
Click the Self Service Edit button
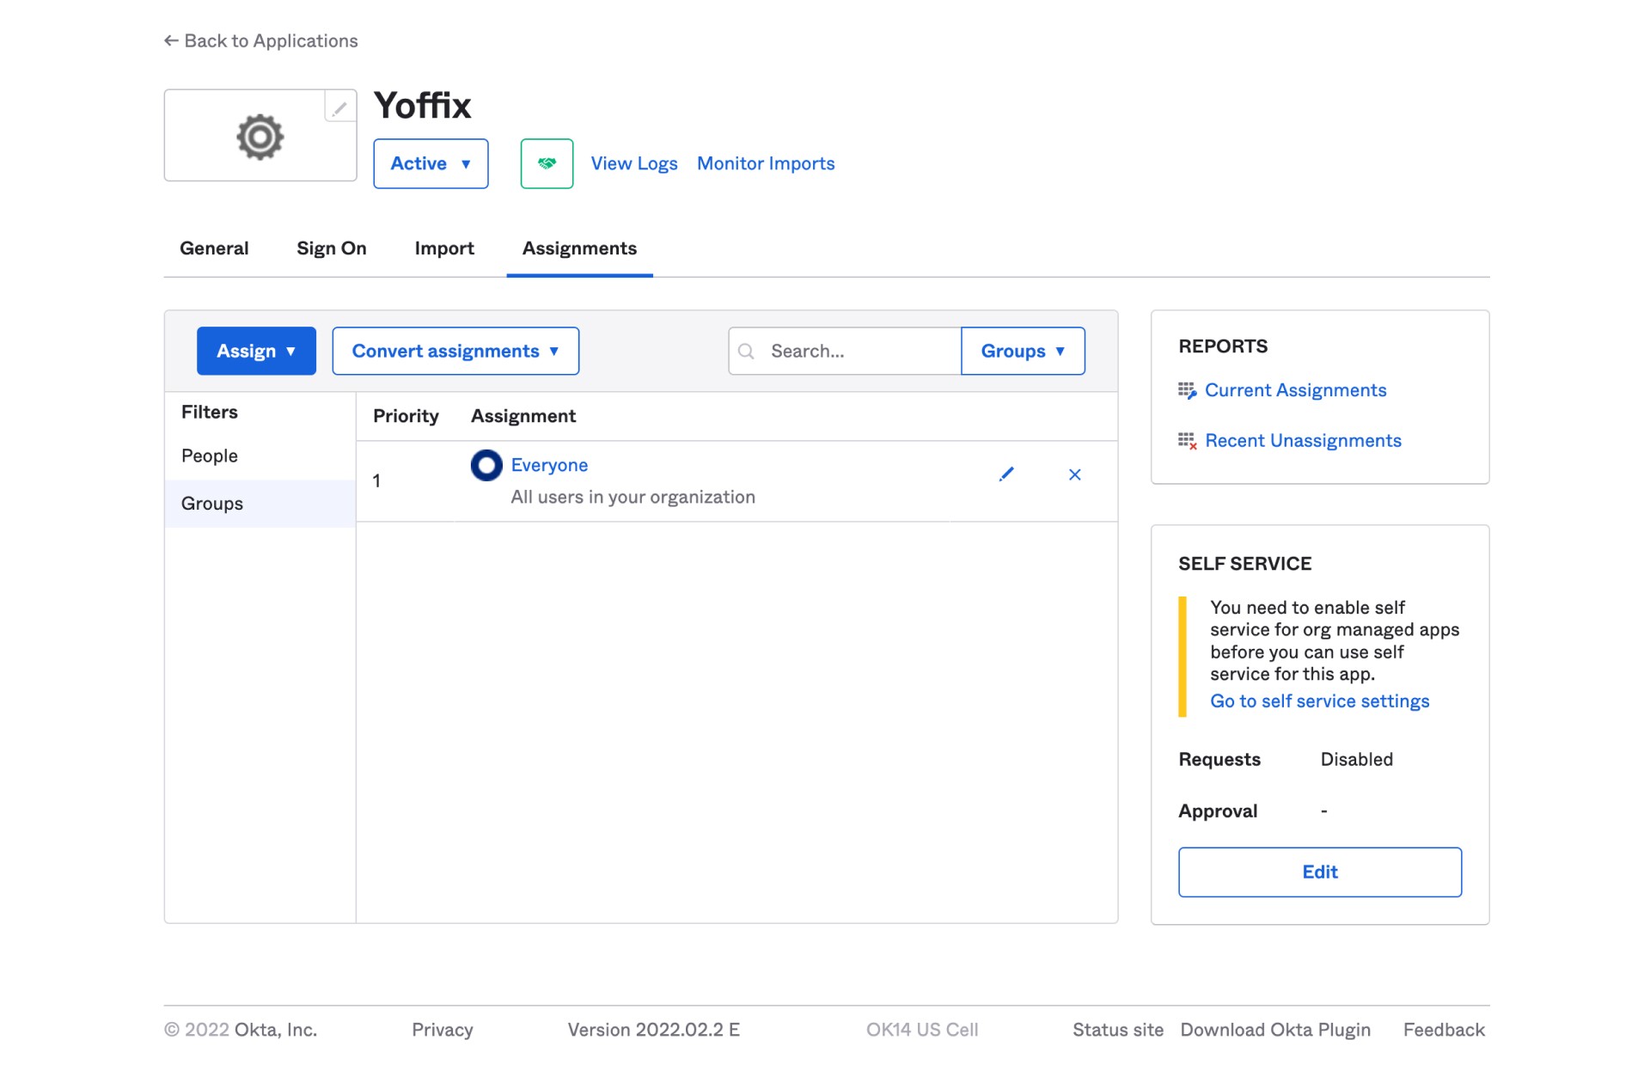[x=1319, y=872]
